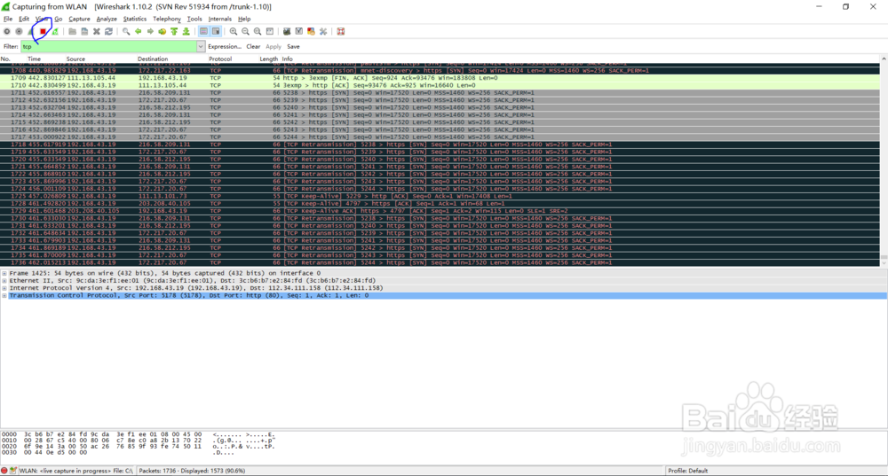The image size is (888, 476).
Task: Stop the running live capture
Action: pyautogui.click(x=43, y=32)
